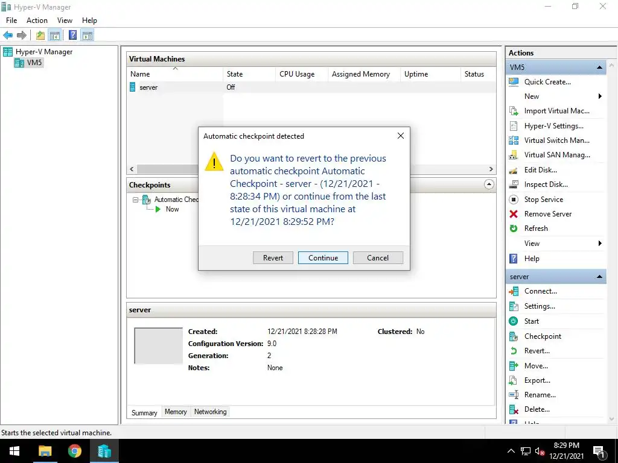
Task: Toggle the Action pane toolbar icon
Action: coord(88,36)
